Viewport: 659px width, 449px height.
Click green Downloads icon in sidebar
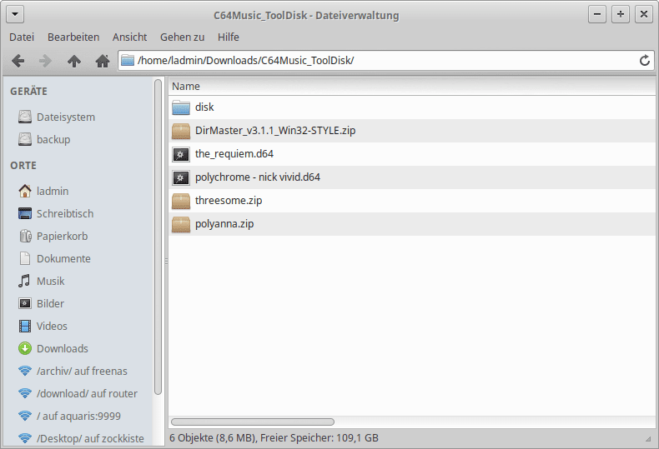(x=25, y=348)
